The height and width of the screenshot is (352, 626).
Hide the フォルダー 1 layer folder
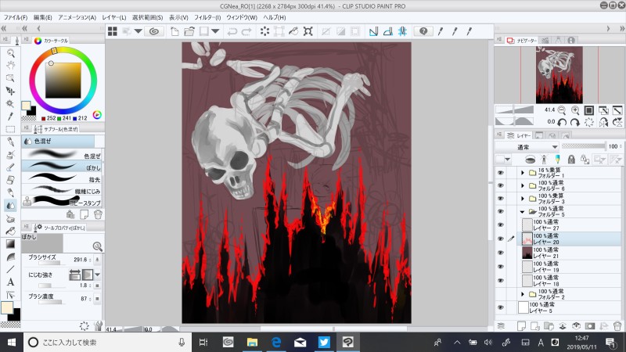(x=501, y=172)
